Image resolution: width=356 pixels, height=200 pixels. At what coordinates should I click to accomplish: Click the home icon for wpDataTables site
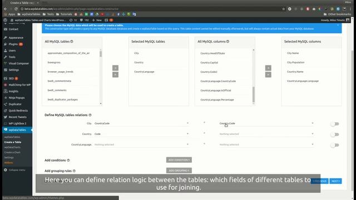pos(12,20)
